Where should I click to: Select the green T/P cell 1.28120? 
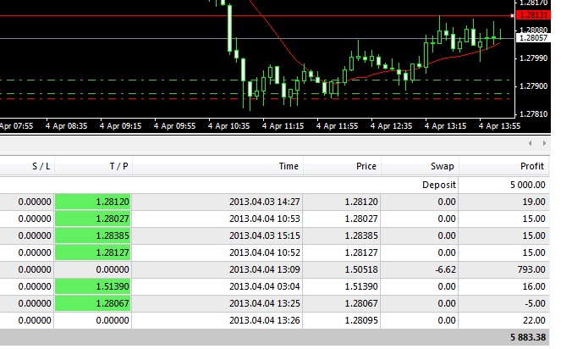pyautogui.click(x=93, y=202)
